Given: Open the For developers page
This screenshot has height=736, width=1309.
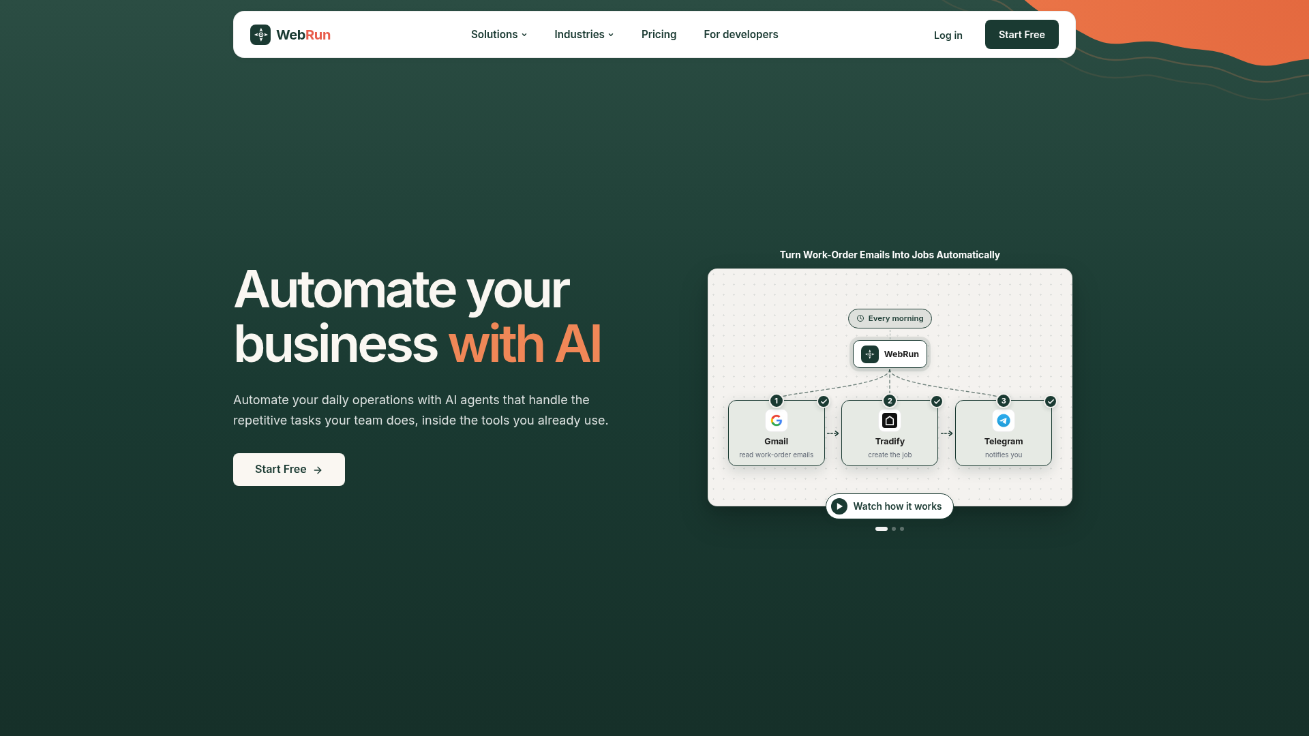Looking at the screenshot, I should pyautogui.click(x=741, y=35).
